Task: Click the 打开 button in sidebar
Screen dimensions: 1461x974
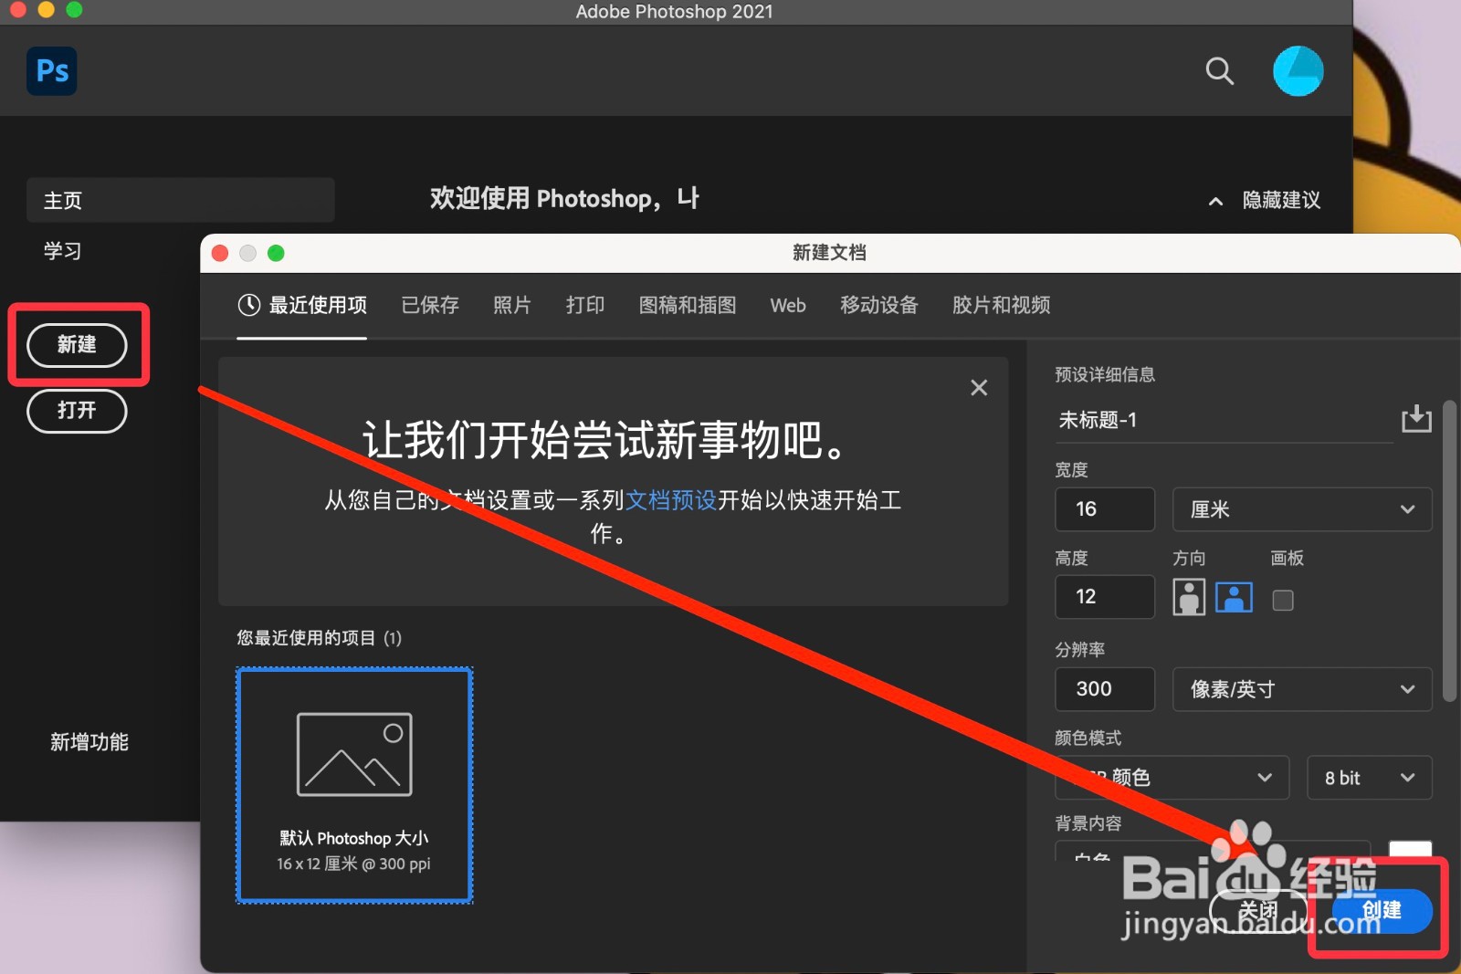Action: click(x=77, y=411)
